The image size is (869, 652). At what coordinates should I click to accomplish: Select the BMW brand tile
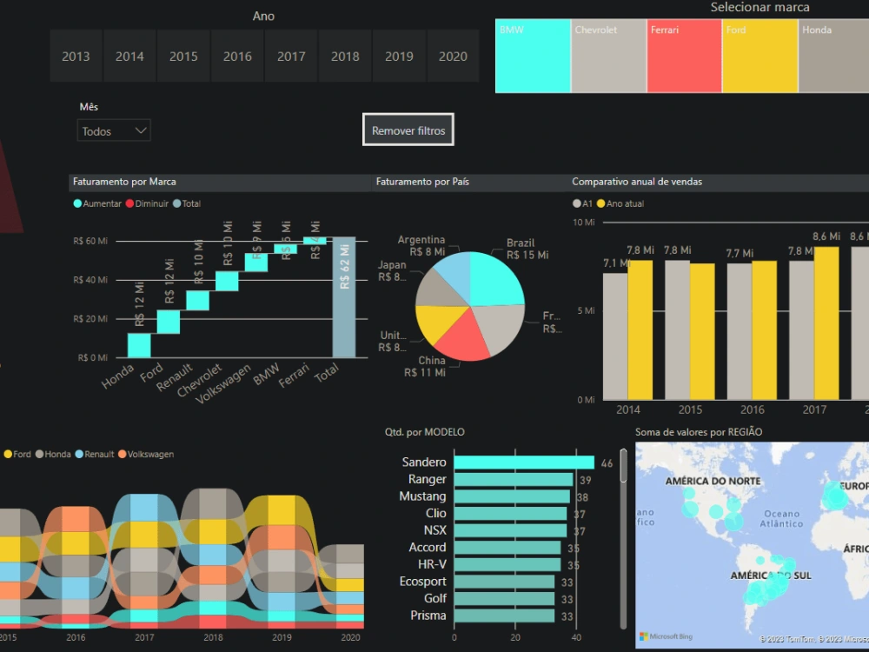tap(533, 56)
